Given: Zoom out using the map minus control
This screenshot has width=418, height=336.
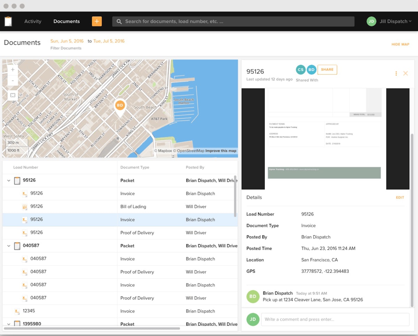Looking at the screenshot, I should (12, 80).
